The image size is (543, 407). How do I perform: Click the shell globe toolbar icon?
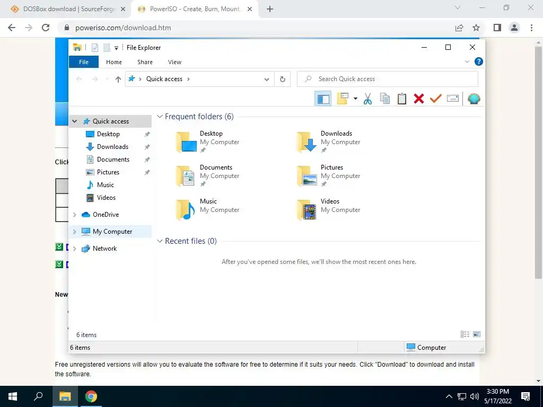coord(474,99)
